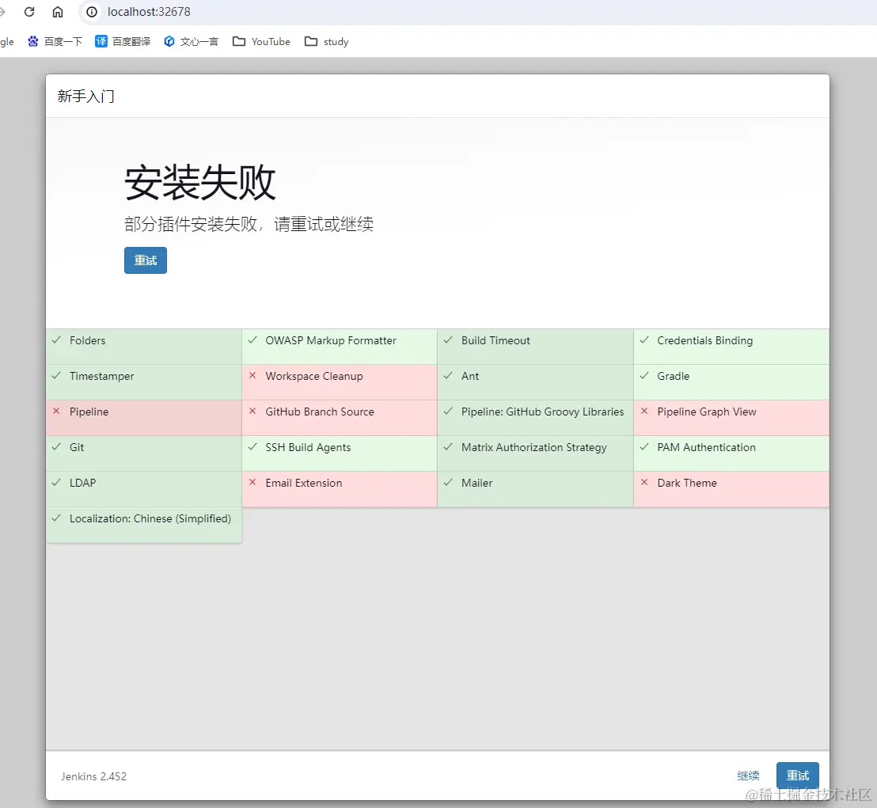Click the browser home icon
Screen dimensions: 877x808
click(x=58, y=12)
